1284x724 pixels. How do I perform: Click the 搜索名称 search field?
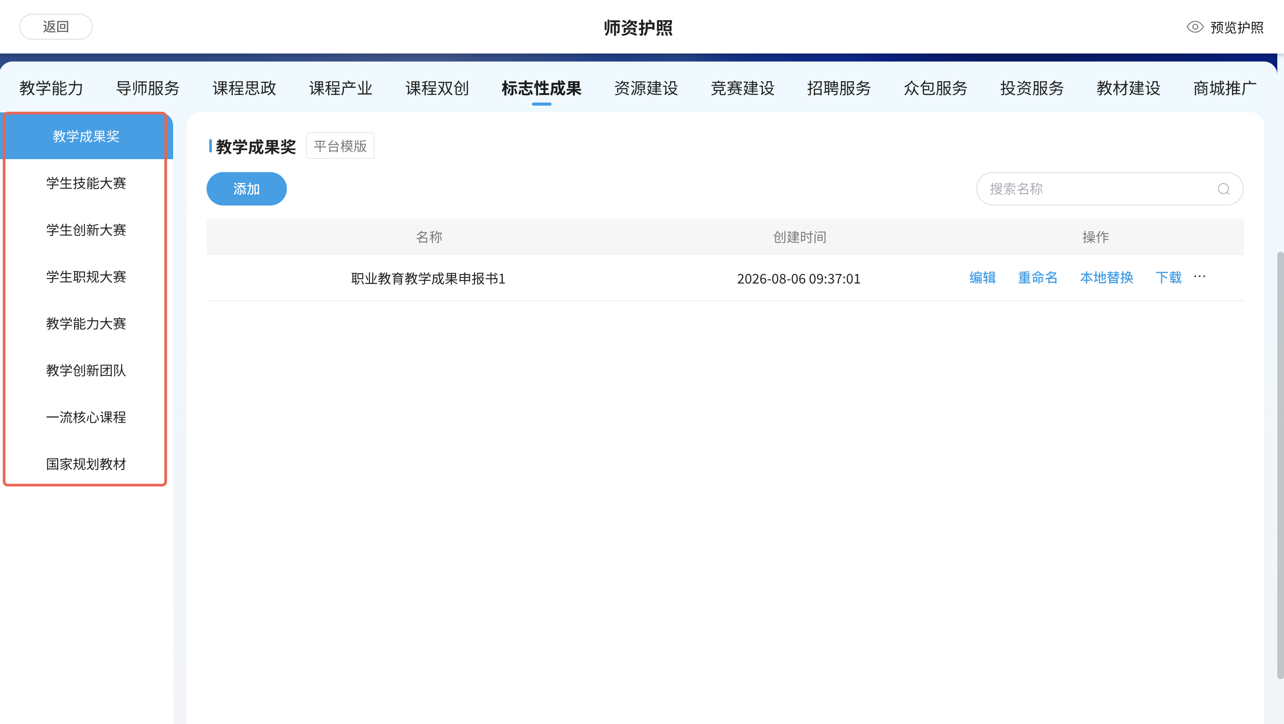click(x=1110, y=189)
